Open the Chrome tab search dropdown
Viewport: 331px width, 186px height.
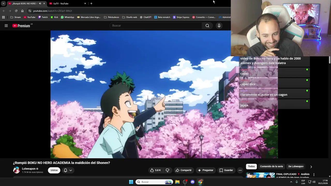(3, 3)
